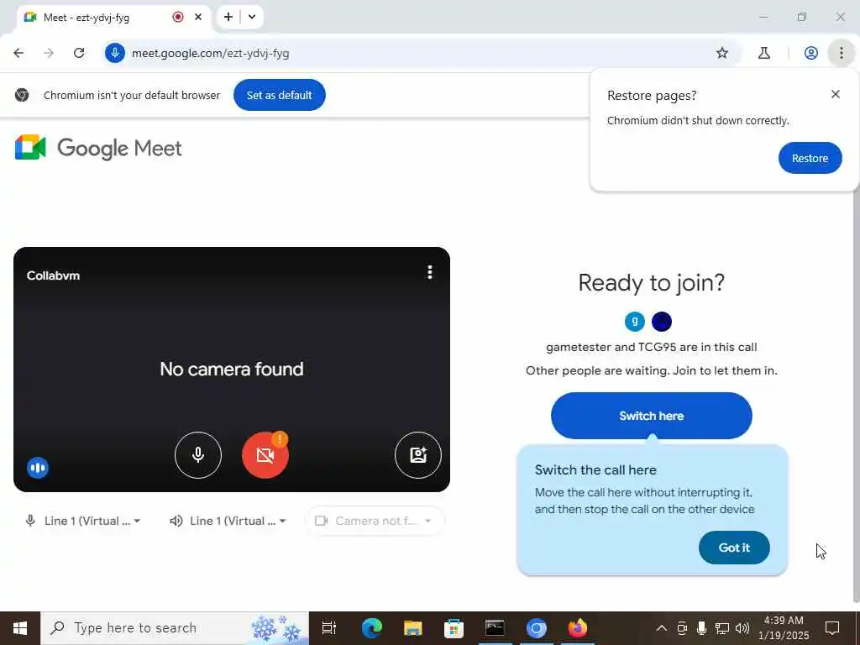Click the "Ready to join?" heading
Screen dimensions: 860x645
651,283
